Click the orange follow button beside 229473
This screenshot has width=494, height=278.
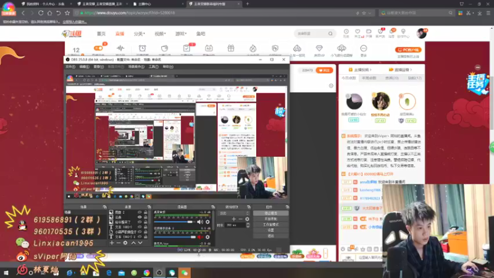coord(324,70)
